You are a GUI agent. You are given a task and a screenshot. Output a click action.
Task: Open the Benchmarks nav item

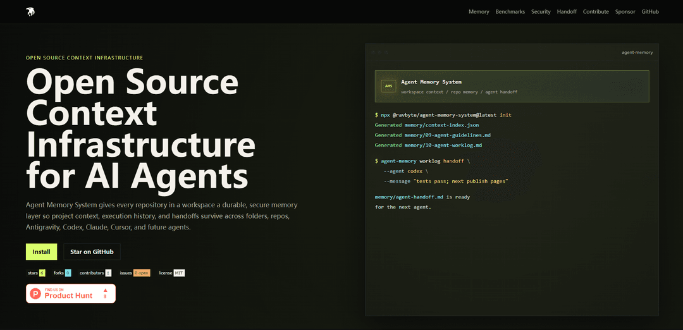pyautogui.click(x=510, y=12)
